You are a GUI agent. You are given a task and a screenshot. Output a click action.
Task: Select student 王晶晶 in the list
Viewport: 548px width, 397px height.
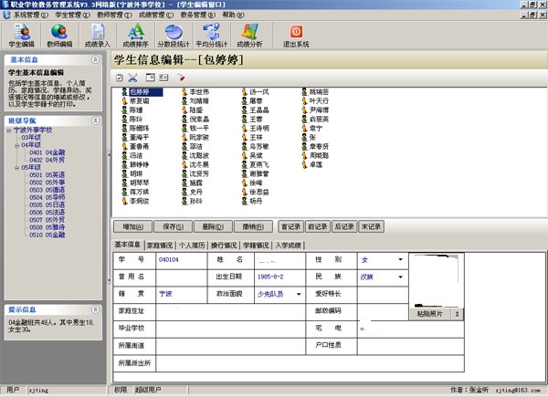pyautogui.click(x=256, y=110)
